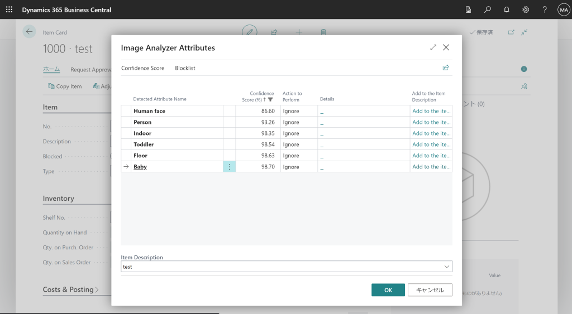Viewport: 572px width, 314px height.
Task: Click the pin icon on Item Card
Action: (524, 86)
